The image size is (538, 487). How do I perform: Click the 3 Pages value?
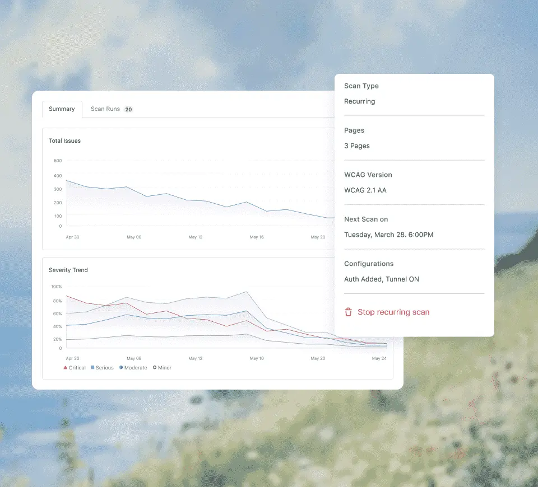(x=357, y=146)
